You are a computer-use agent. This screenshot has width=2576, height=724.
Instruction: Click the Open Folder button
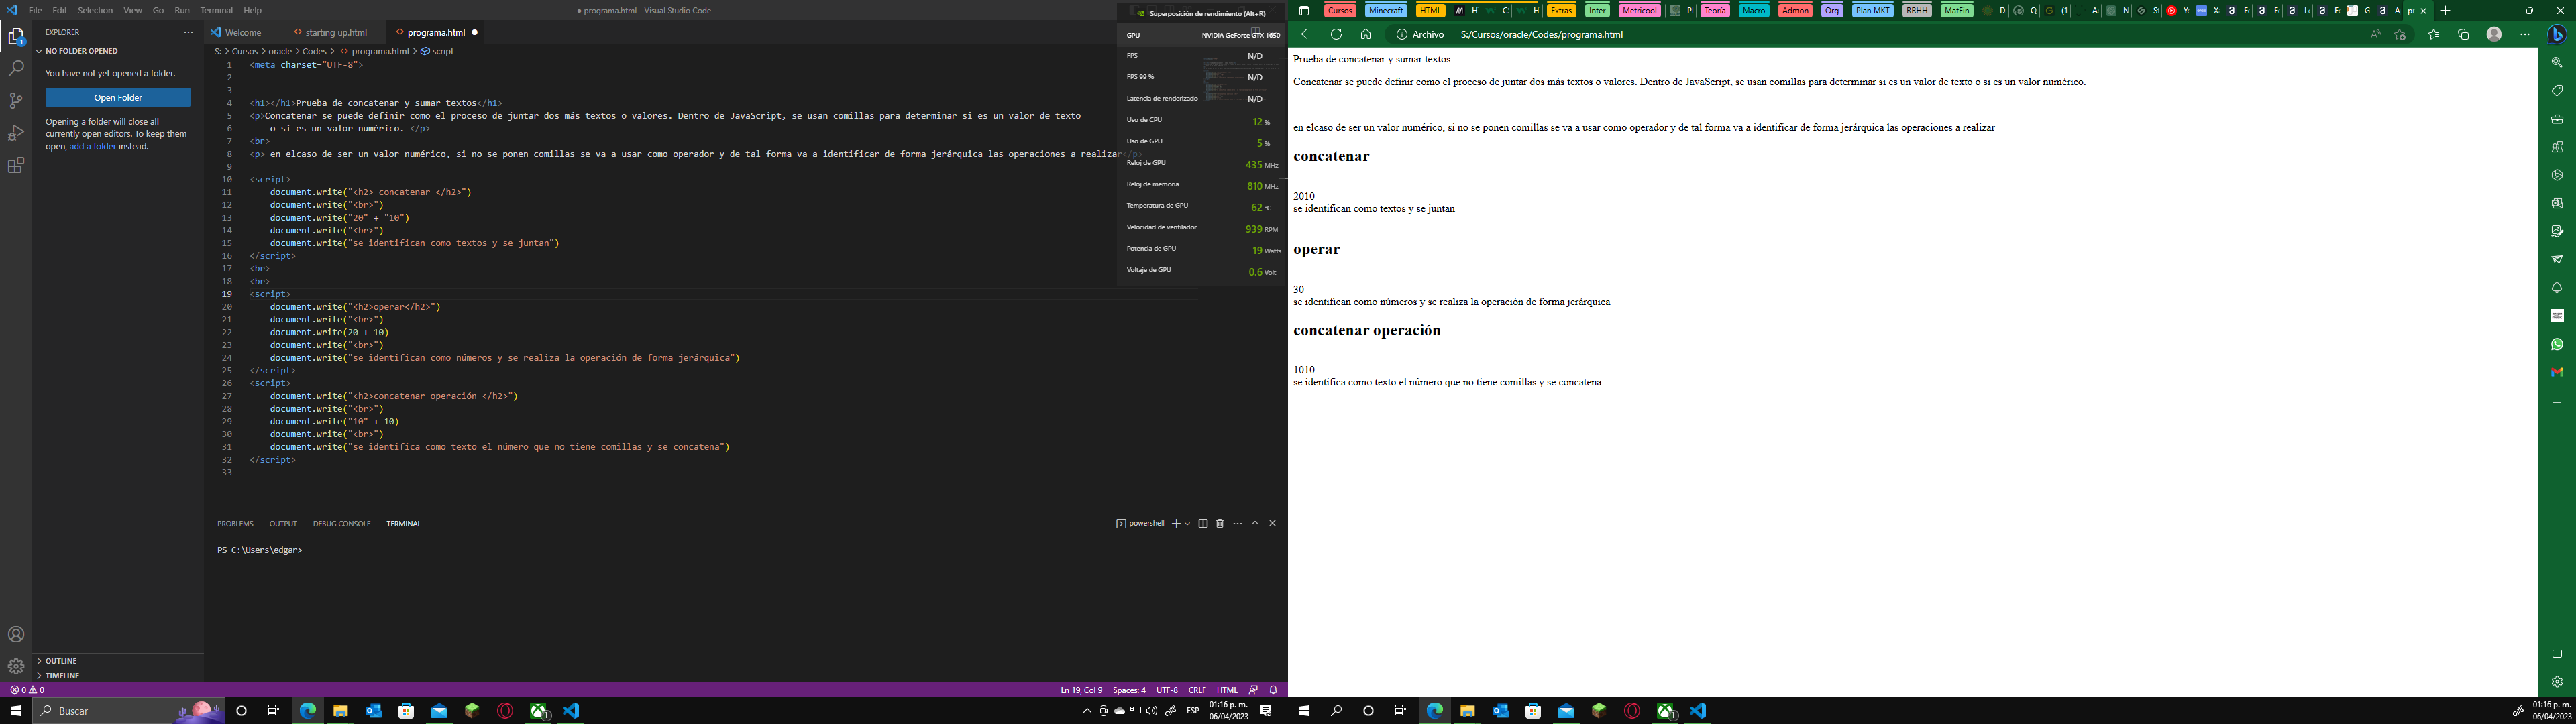[x=118, y=97]
